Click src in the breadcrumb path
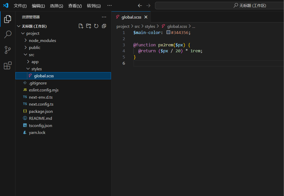The width and height of the screenshot is (284, 196). click(137, 27)
